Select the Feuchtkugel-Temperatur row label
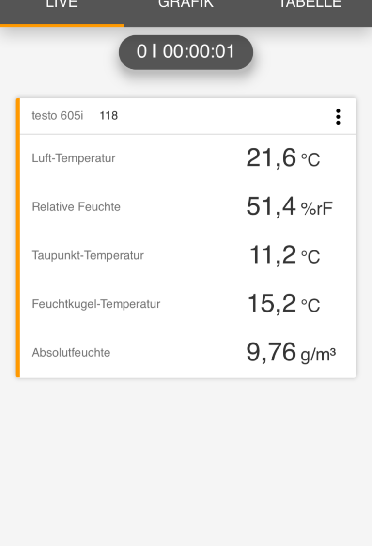This screenshot has height=546, width=372. [x=96, y=304]
